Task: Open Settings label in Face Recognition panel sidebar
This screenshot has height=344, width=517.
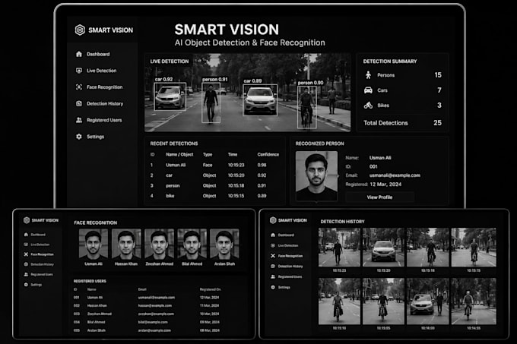Action: [x=36, y=285]
